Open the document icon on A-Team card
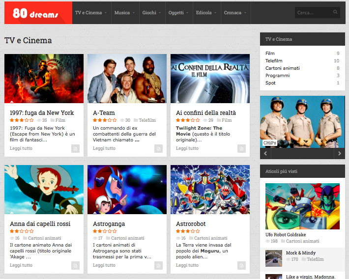This screenshot has width=349, height=279. (x=158, y=149)
